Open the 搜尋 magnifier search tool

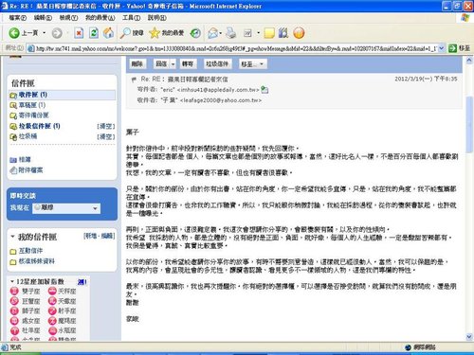(x=132, y=33)
